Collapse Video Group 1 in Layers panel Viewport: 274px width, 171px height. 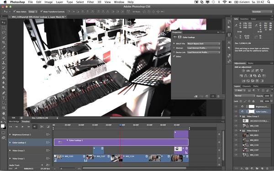pos(241,130)
